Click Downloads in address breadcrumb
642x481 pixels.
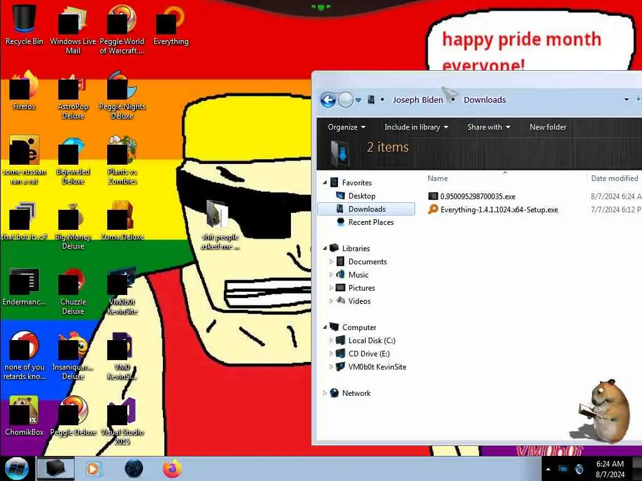pyautogui.click(x=485, y=100)
